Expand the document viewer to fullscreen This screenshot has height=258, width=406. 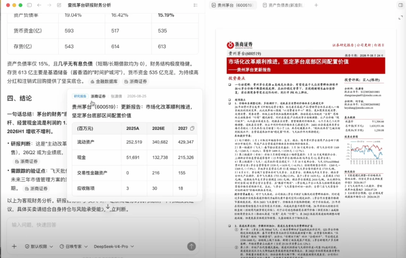401,18
